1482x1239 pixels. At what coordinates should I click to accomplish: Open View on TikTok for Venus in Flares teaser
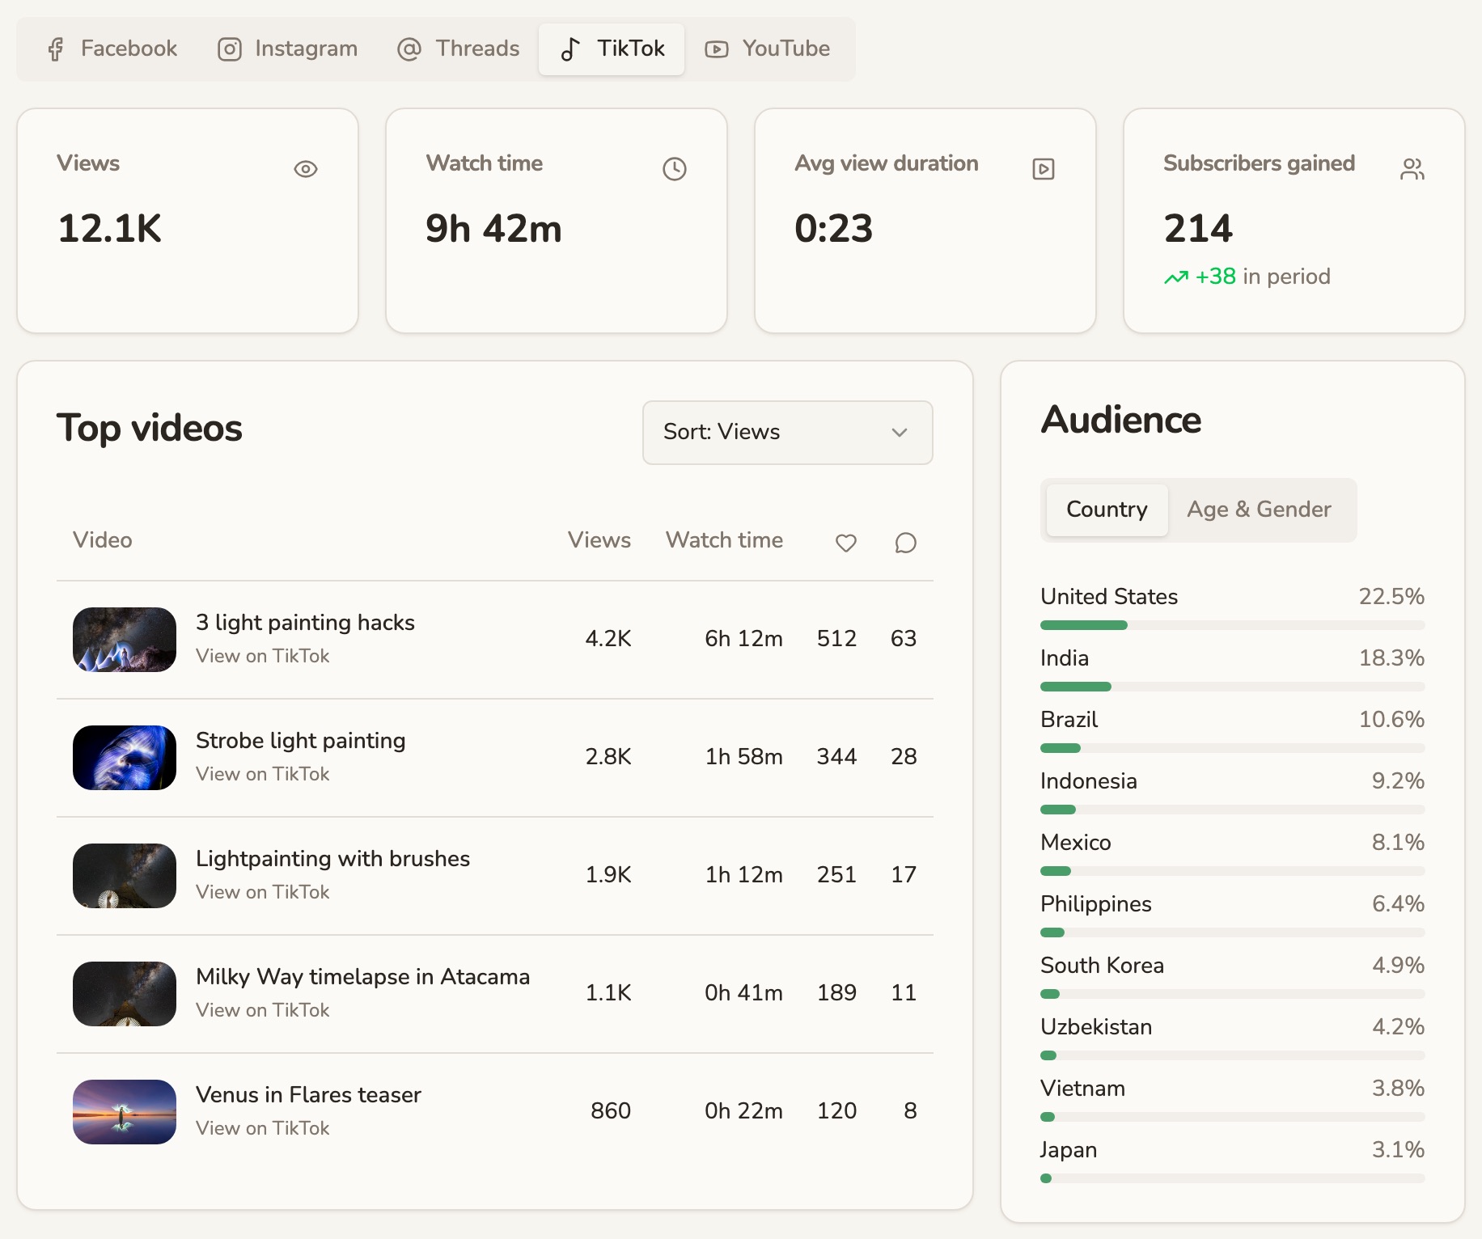[x=263, y=1128]
